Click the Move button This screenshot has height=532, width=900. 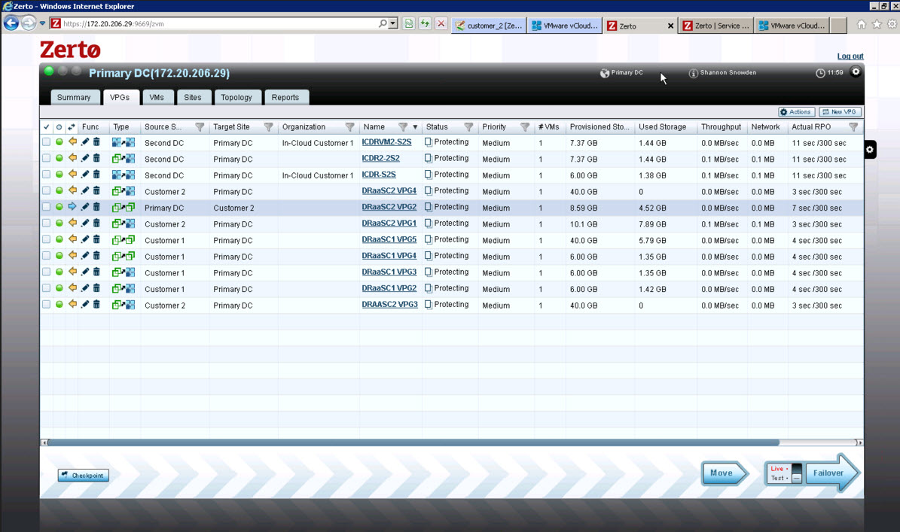click(x=725, y=473)
